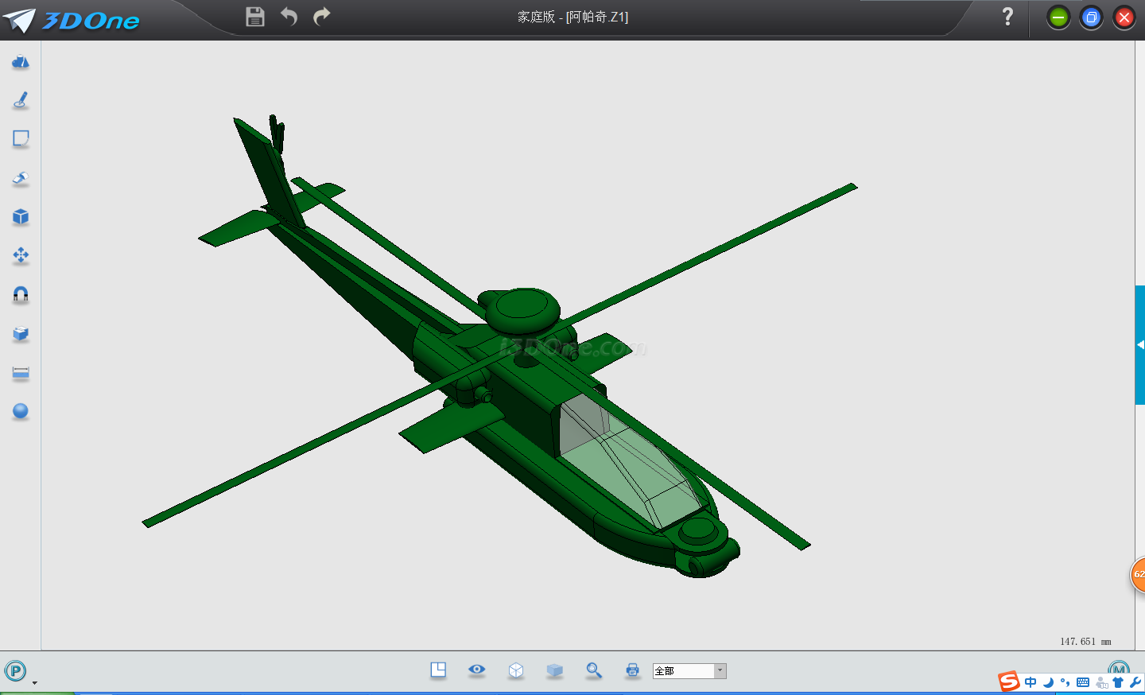Image resolution: width=1145 pixels, height=695 pixels.
Task: Select the sketch drawing pen tool
Action: [21, 100]
